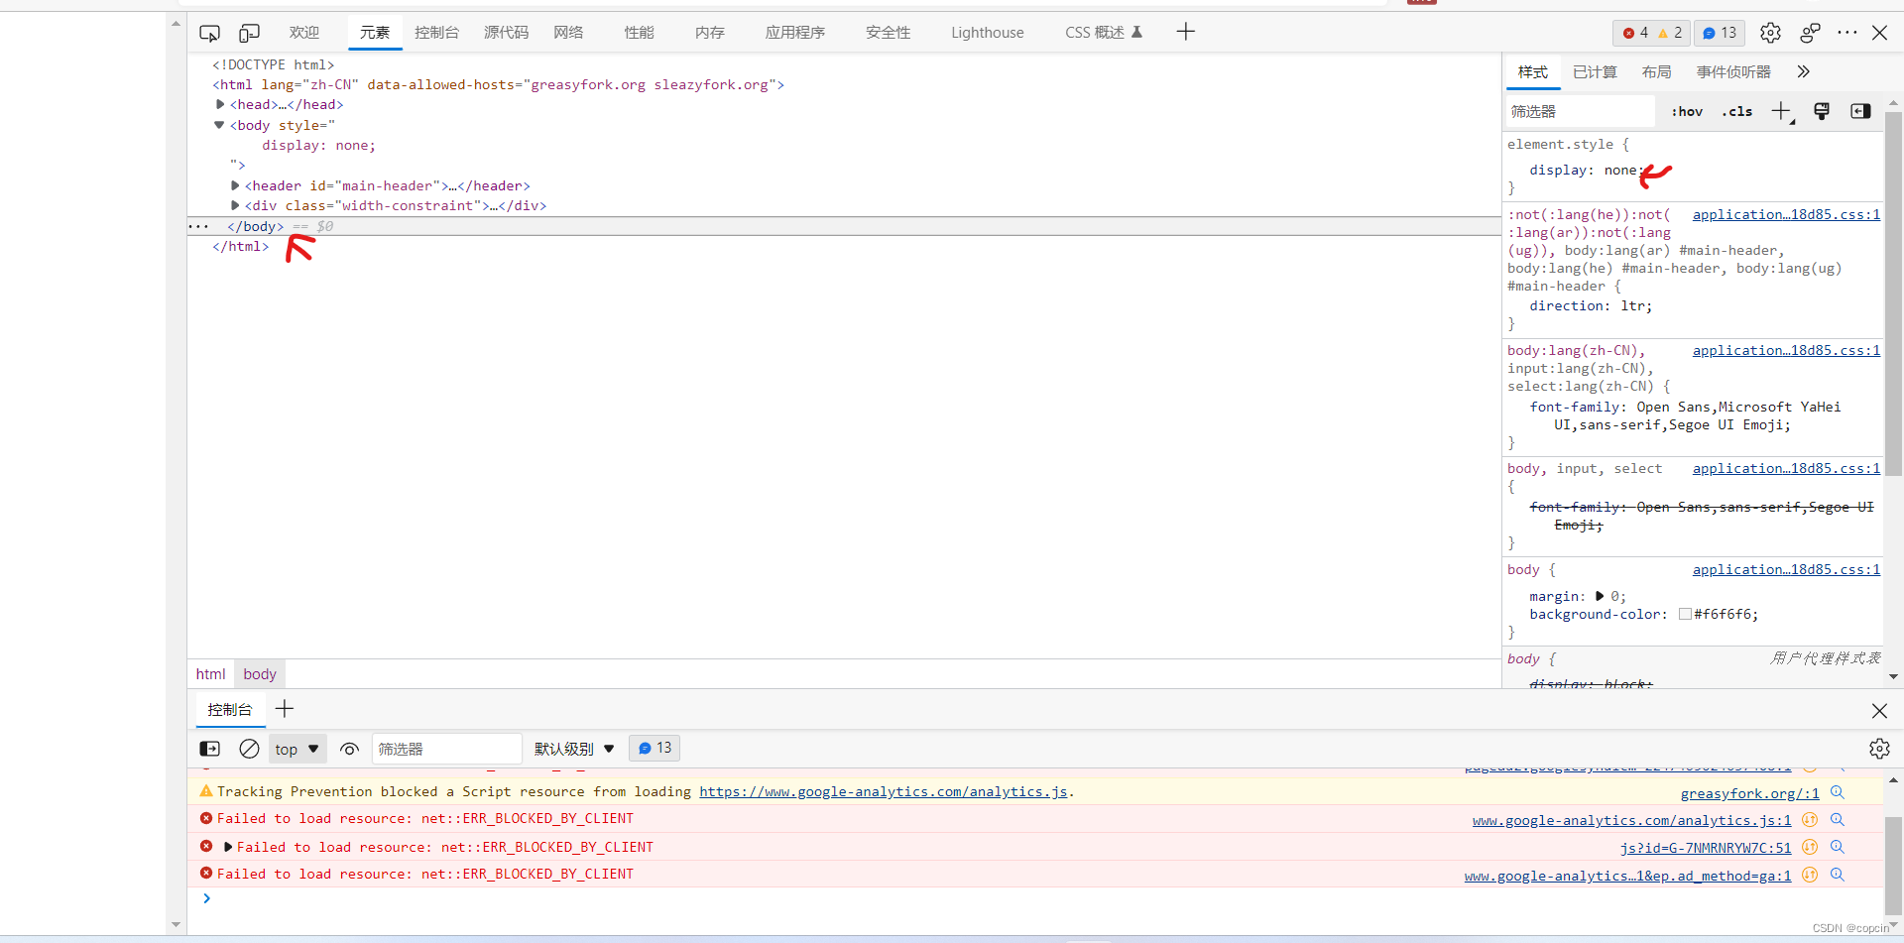Add a new tool tab with plus icon
The width and height of the screenshot is (1904, 943).
pyautogui.click(x=1185, y=32)
